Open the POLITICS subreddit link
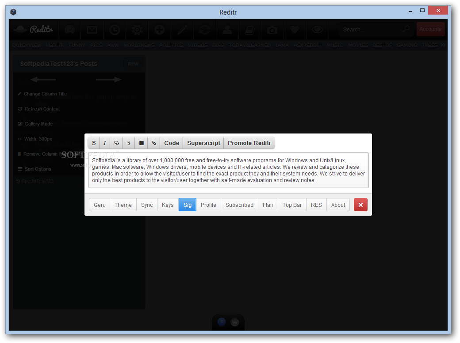 pos(171,45)
